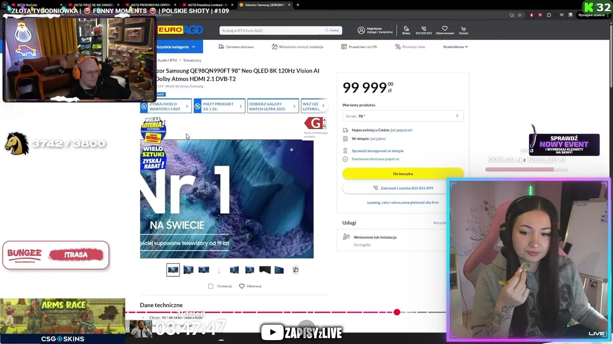This screenshot has height=344, width=613.
Task: Click the Wielosztuki Zyskaj Rabat badge
Action: tap(153, 158)
